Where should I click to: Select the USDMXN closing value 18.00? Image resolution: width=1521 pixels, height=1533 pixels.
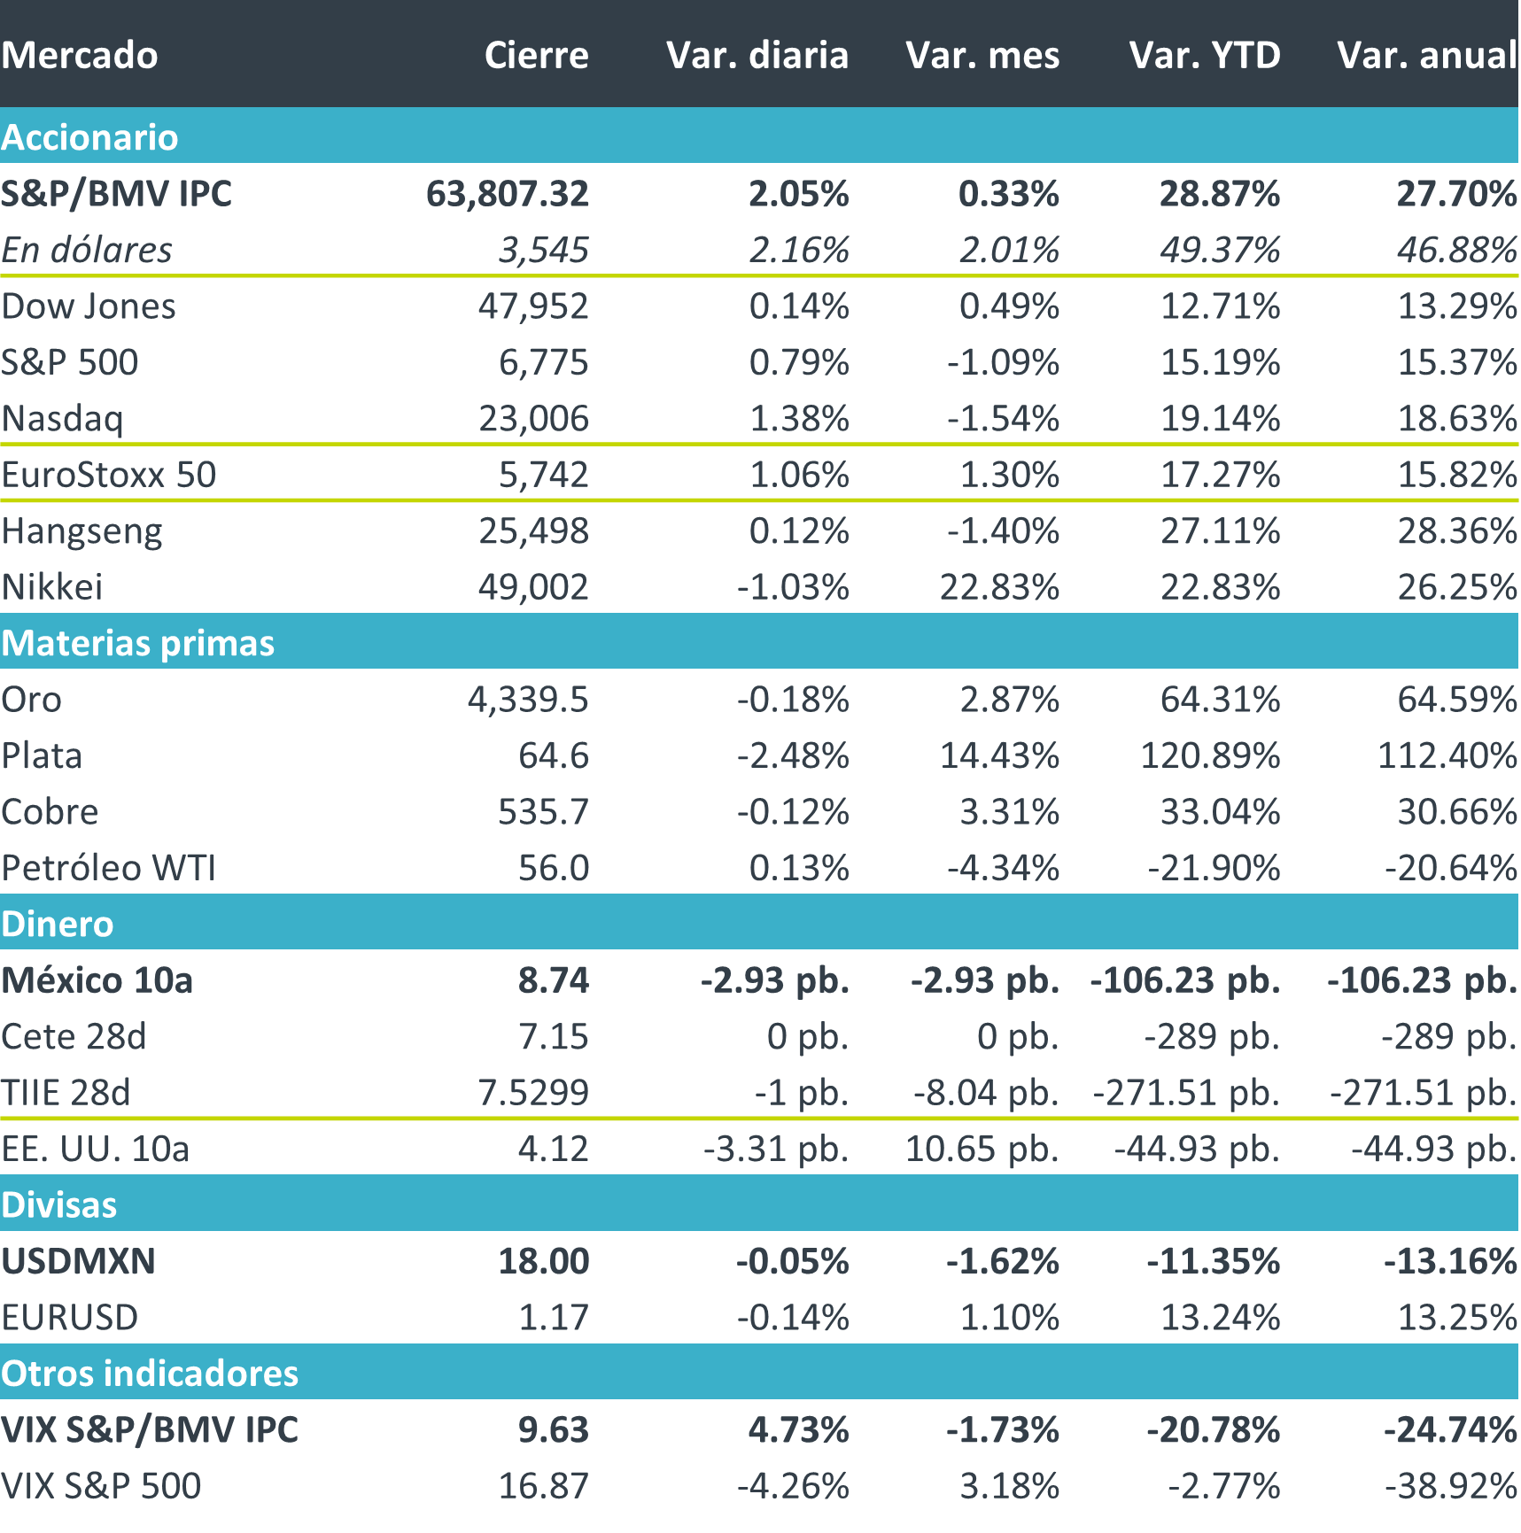coord(543,1261)
